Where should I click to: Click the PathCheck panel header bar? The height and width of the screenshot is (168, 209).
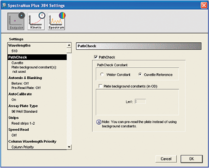click(138, 46)
